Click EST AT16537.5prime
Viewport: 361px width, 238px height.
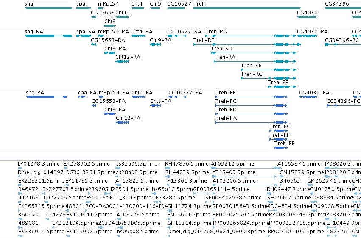(x=299, y=164)
